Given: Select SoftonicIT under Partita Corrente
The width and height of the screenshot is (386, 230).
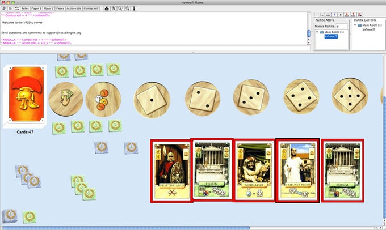Looking at the screenshot, I should click(x=368, y=29).
